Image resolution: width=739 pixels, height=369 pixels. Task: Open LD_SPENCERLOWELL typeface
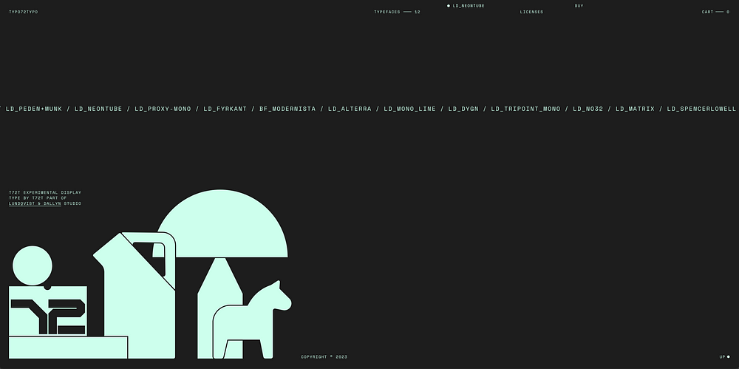(701, 109)
